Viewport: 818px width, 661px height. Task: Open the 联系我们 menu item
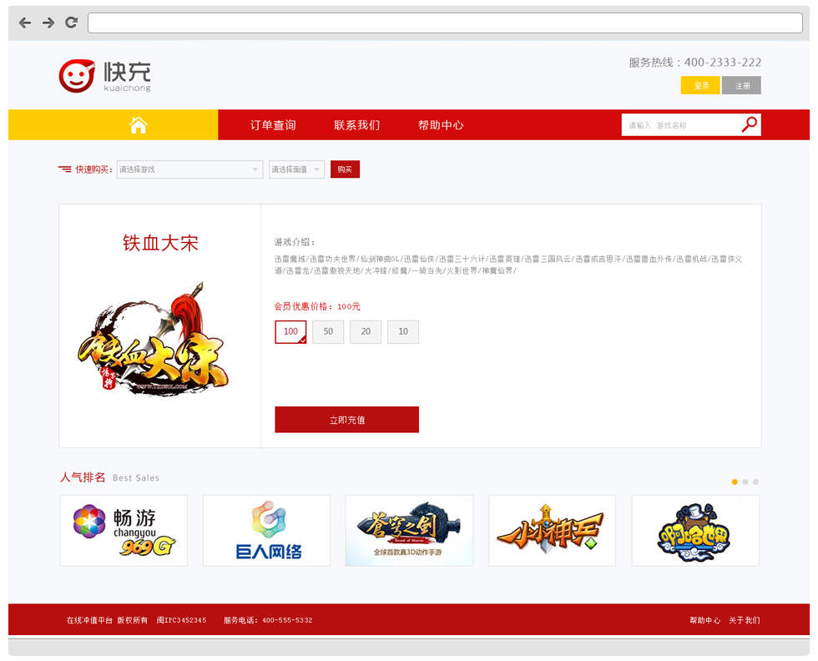coord(357,125)
